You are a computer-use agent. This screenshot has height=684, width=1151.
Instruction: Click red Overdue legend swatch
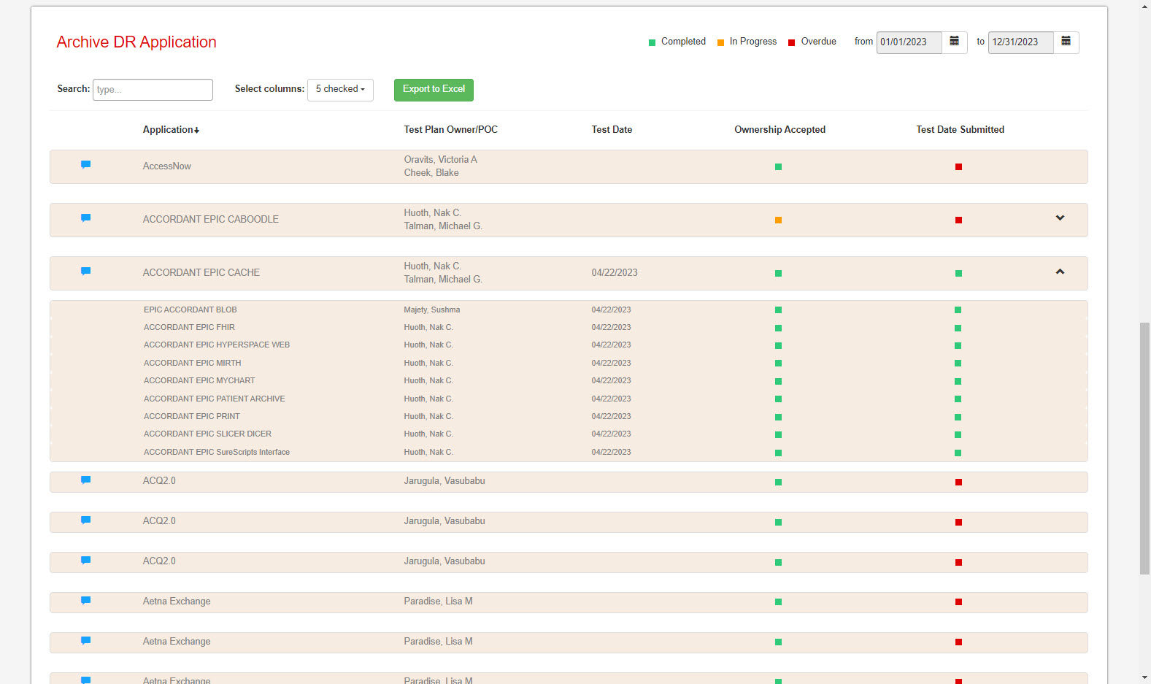pyautogui.click(x=791, y=43)
